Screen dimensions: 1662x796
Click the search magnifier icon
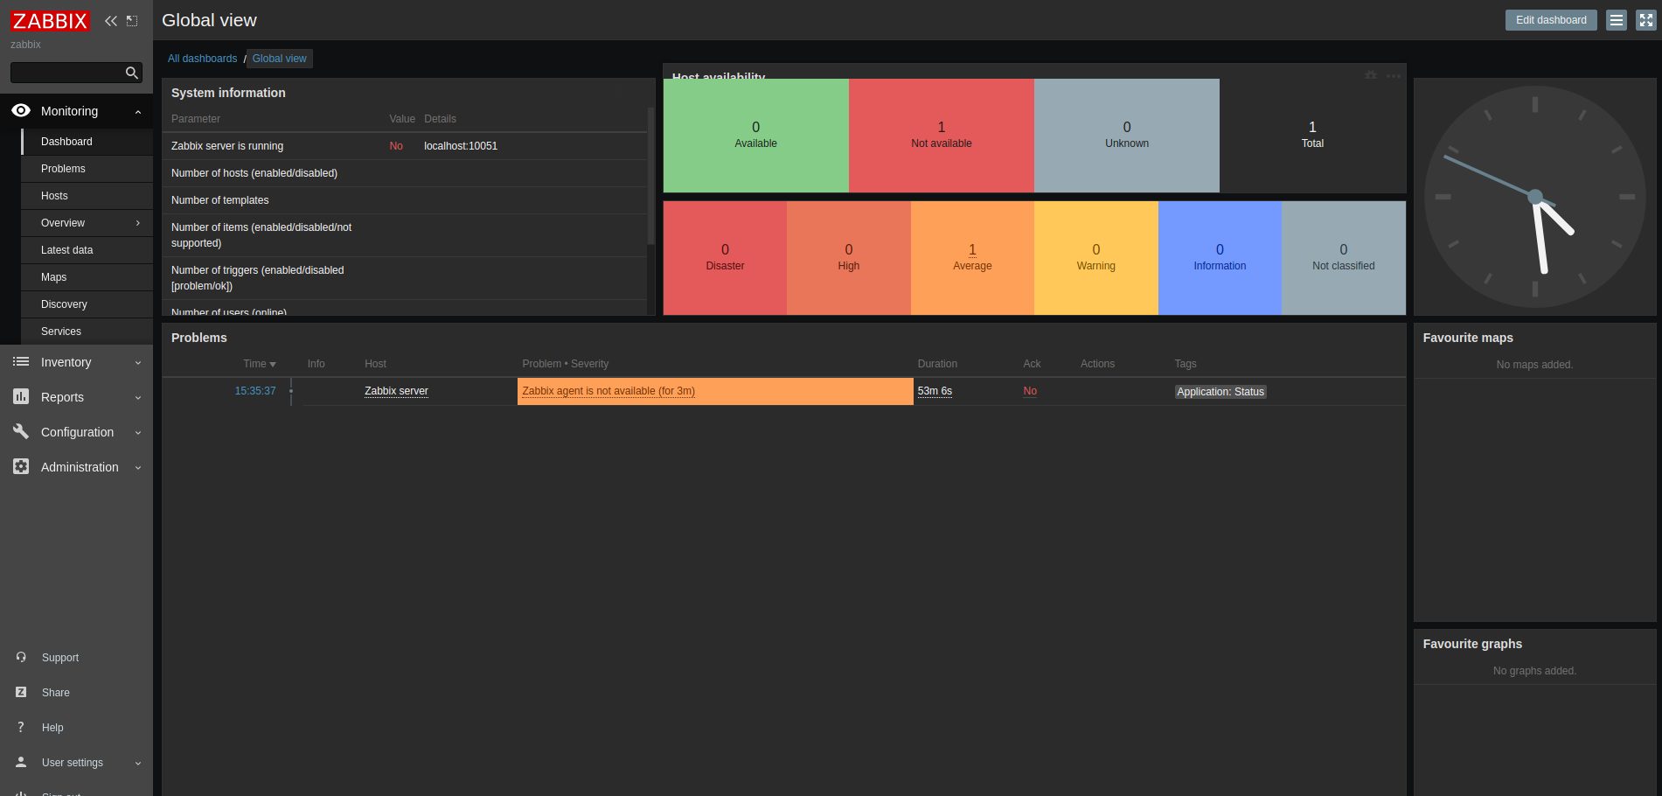point(132,73)
